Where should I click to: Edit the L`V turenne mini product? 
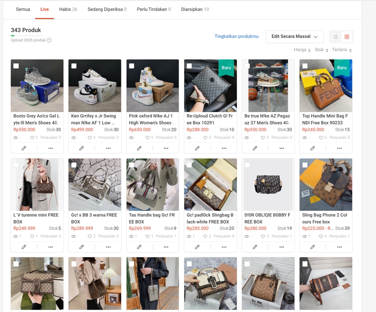pos(24,247)
